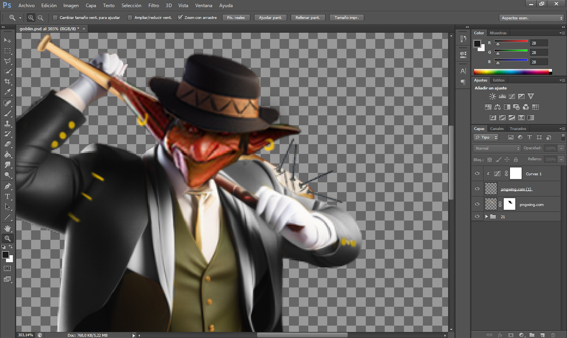Open the Opacidad value dropdown arrow

pos(561,148)
